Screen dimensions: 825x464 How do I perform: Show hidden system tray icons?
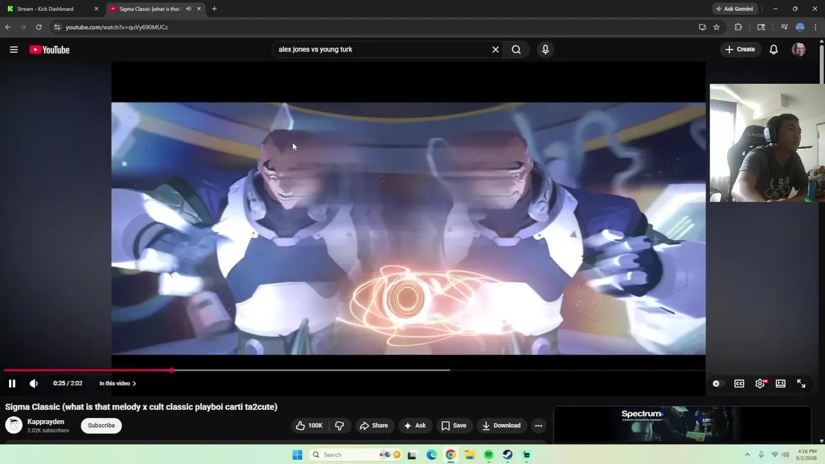coord(747,455)
